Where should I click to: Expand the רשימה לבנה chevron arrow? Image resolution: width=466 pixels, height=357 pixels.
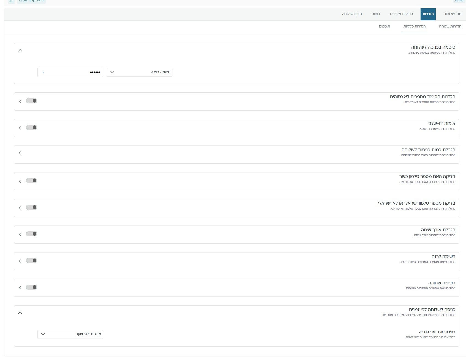pos(20,261)
